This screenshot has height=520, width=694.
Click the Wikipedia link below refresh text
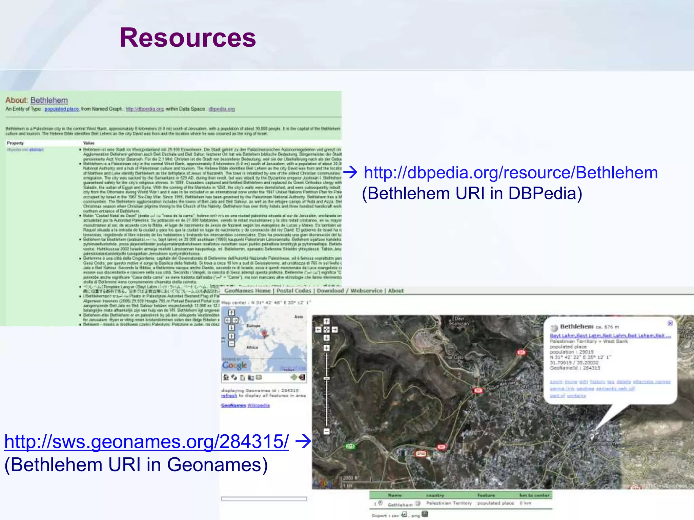click(259, 405)
